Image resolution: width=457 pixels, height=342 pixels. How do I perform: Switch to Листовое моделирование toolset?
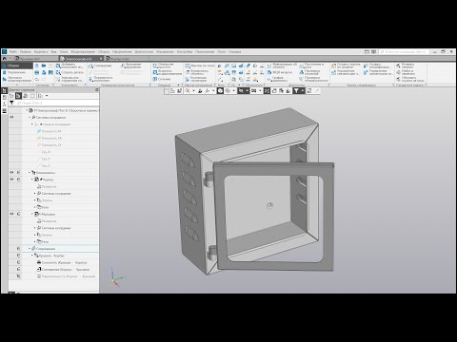pos(17,79)
